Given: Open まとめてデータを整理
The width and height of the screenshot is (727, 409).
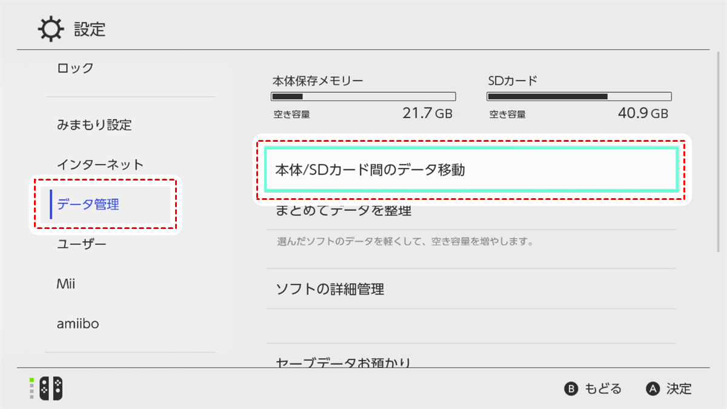Looking at the screenshot, I should coord(471,211).
